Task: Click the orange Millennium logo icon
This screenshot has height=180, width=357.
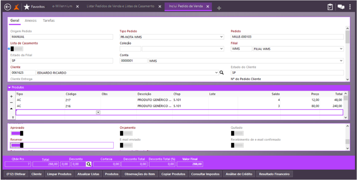Action: (17, 7)
